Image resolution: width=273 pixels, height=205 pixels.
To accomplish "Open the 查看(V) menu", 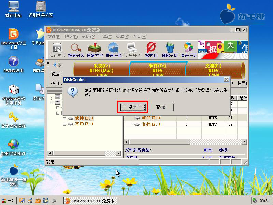I will 123,37.
